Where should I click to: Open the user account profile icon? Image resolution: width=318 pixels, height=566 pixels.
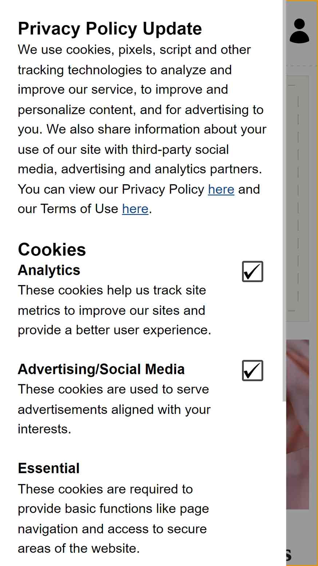[299, 31]
